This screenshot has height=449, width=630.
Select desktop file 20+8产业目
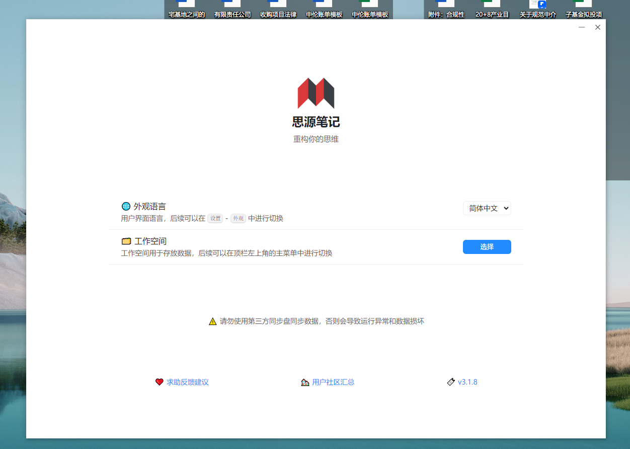[492, 10]
